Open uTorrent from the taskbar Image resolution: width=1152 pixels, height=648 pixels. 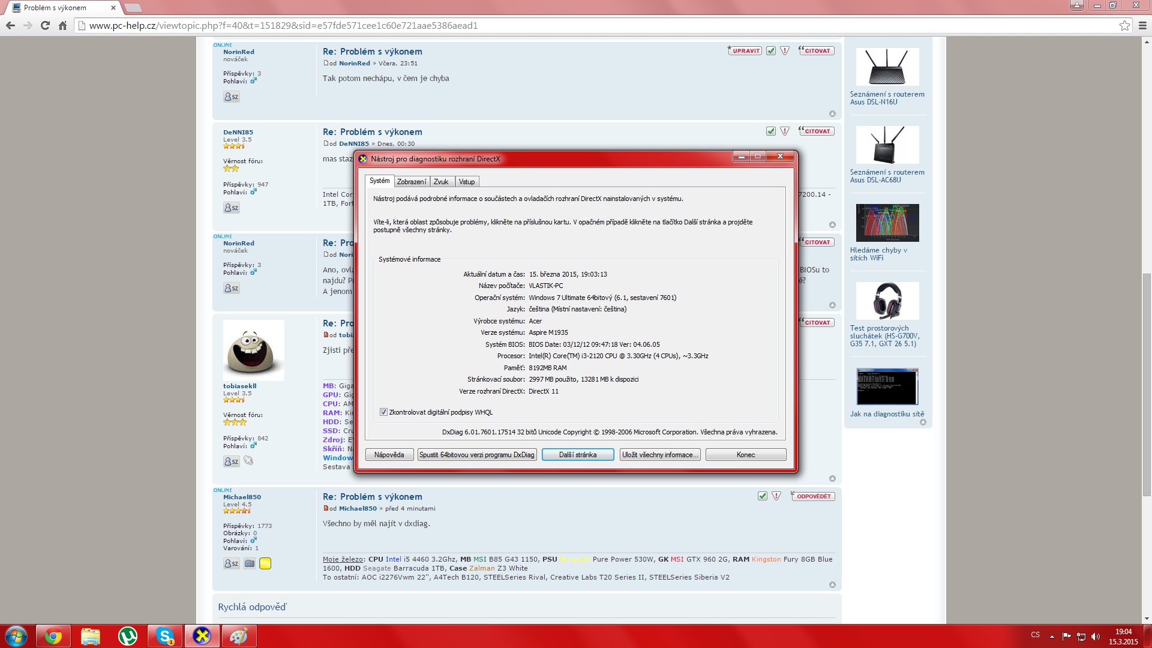click(x=127, y=636)
